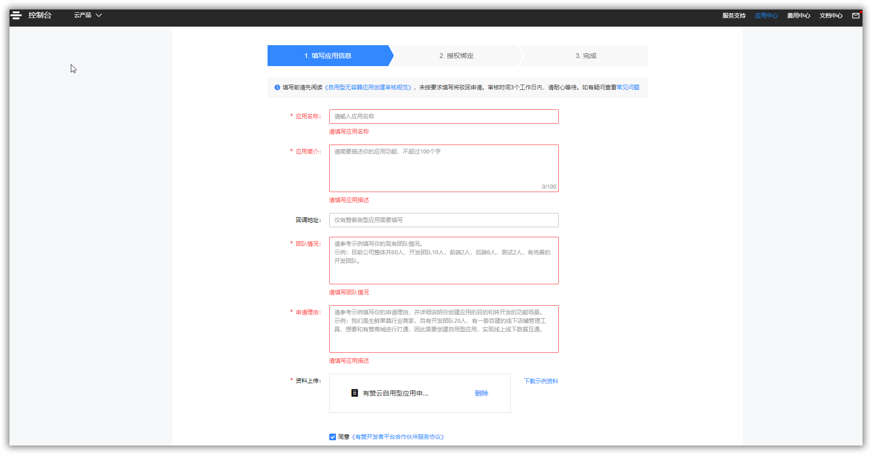Screen dimensions: 872x455
Task: Focus the 回调地址 input field
Action: pyautogui.click(x=444, y=220)
